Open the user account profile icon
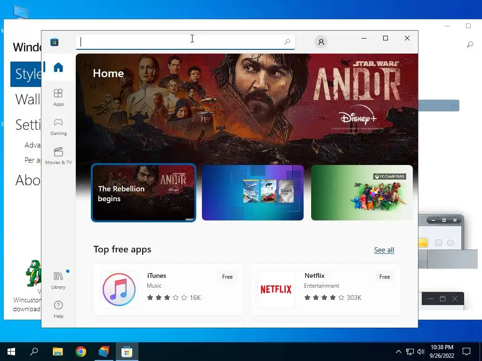Screen dimensions: 482x361 pos(321,42)
